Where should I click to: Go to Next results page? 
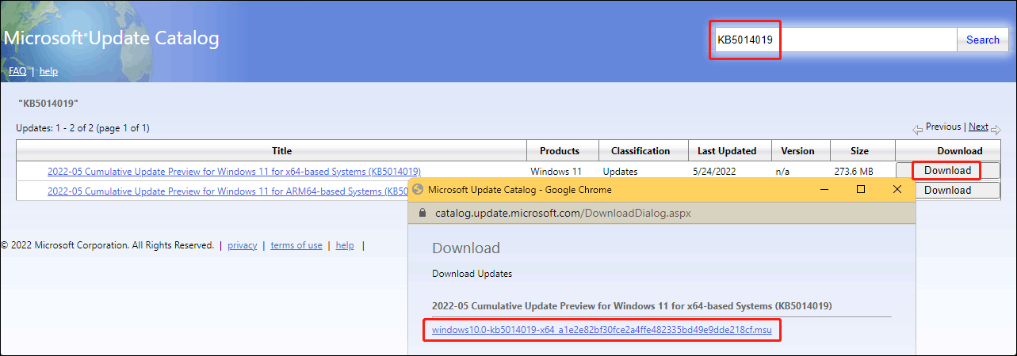[x=978, y=127]
